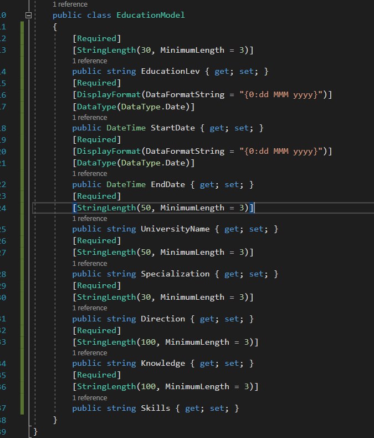This screenshot has height=438, width=374.
Task: Open the class's '1 reference' CodeLens link
Action: coord(70,4)
